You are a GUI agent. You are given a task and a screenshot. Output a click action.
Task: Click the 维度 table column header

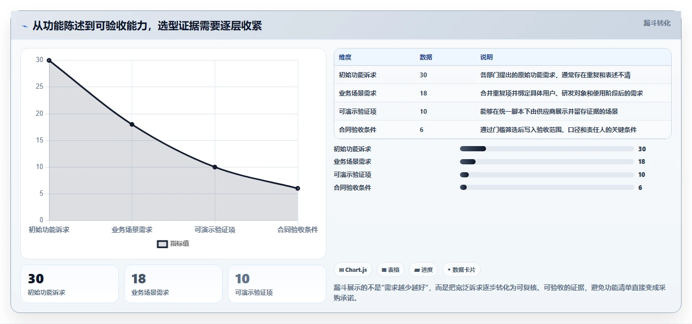pyautogui.click(x=345, y=57)
